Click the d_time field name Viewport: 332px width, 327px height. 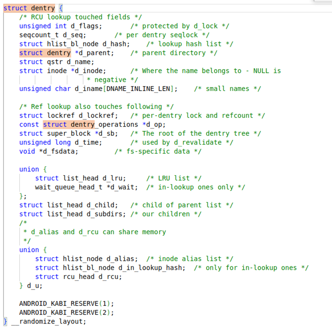pos(87,142)
